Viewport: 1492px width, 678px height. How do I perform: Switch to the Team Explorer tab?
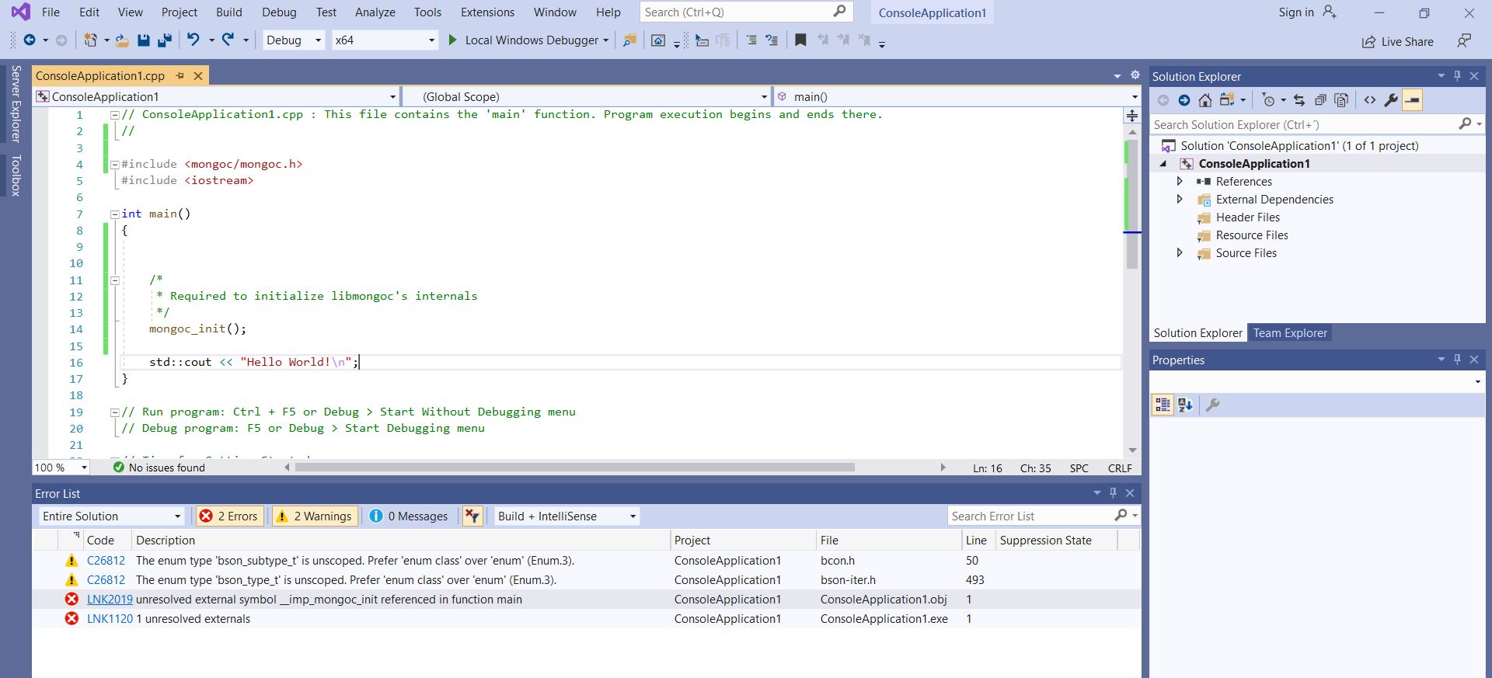[x=1289, y=333]
